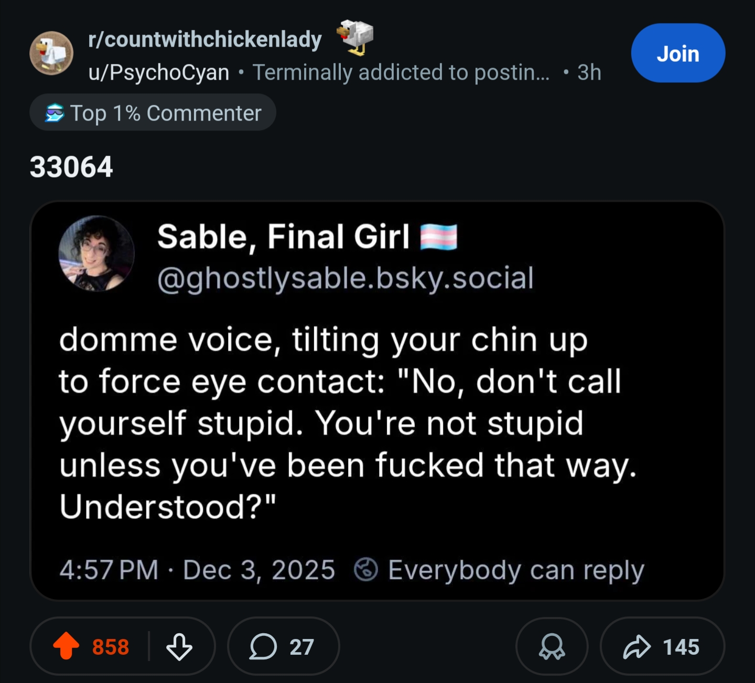Image resolution: width=755 pixels, height=683 pixels.
Task: Open the embedded post image text
Action: [346, 423]
